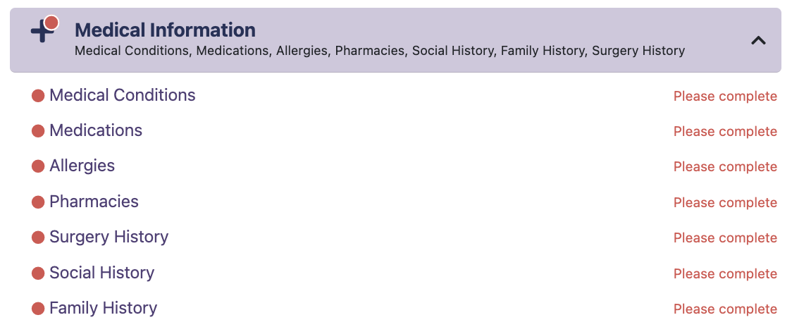Click "Please complete" next to Allergies
This screenshot has height=327, width=792.
(x=725, y=167)
